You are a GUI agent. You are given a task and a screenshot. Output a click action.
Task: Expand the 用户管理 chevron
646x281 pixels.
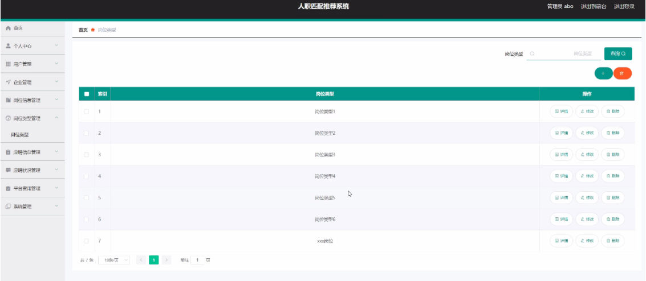(57, 64)
